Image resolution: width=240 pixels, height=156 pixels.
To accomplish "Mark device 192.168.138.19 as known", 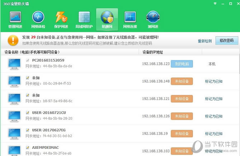I will pos(214,134).
